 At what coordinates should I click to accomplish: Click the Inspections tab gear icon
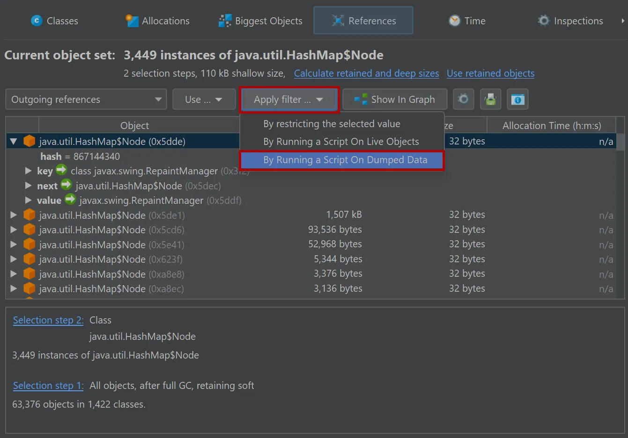tap(543, 20)
